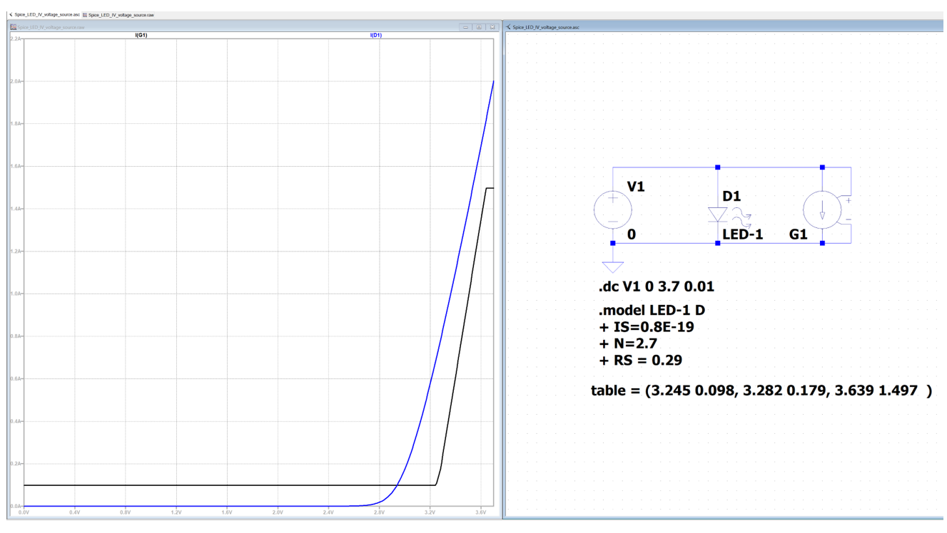Switch to the Spice_LED_IV_voltage_source.asc tab

click(x=44, y=14)
